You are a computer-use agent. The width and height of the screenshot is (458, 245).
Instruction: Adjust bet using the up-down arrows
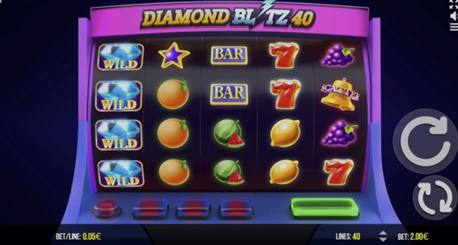click(383, 236)
